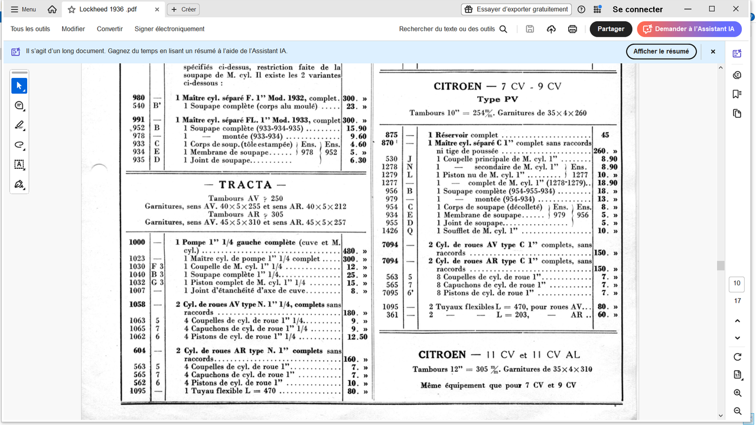The image size is (756, 425).
Task: Close the Lockheed 1936 .pdf tab
Action: tap(156, 9)
